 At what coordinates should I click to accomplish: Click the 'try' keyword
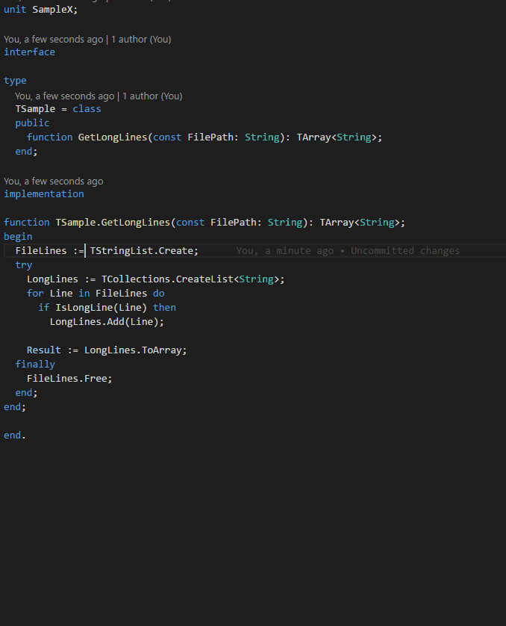pyautogui.click(x=24, y=264)
